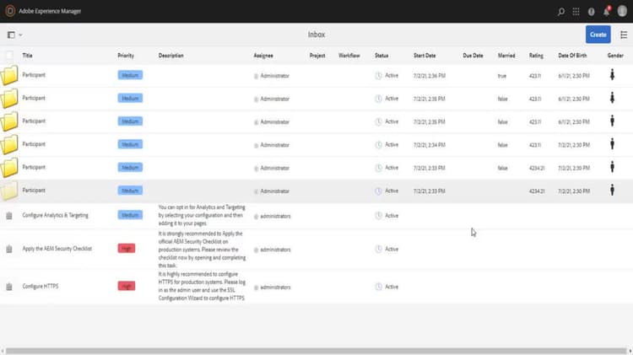
Task: Click administrators group icon for Configure Analytics & Targeting
Action: (x=256, y=217)
